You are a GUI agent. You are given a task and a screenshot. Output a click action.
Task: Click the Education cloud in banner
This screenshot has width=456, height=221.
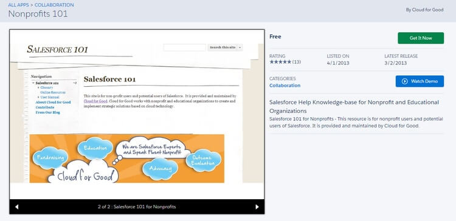pos(95,148)
